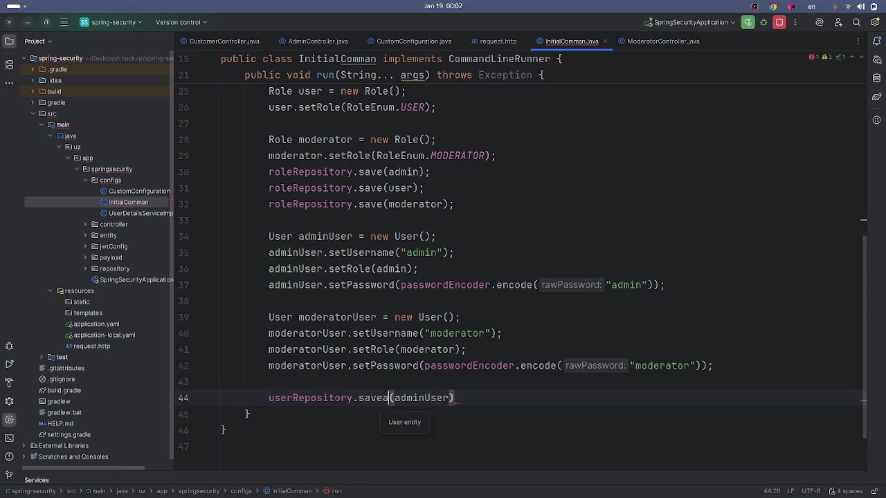
Task: Open Code With Me add user icon
Action: pyautogui.click(x=838, y=22)
